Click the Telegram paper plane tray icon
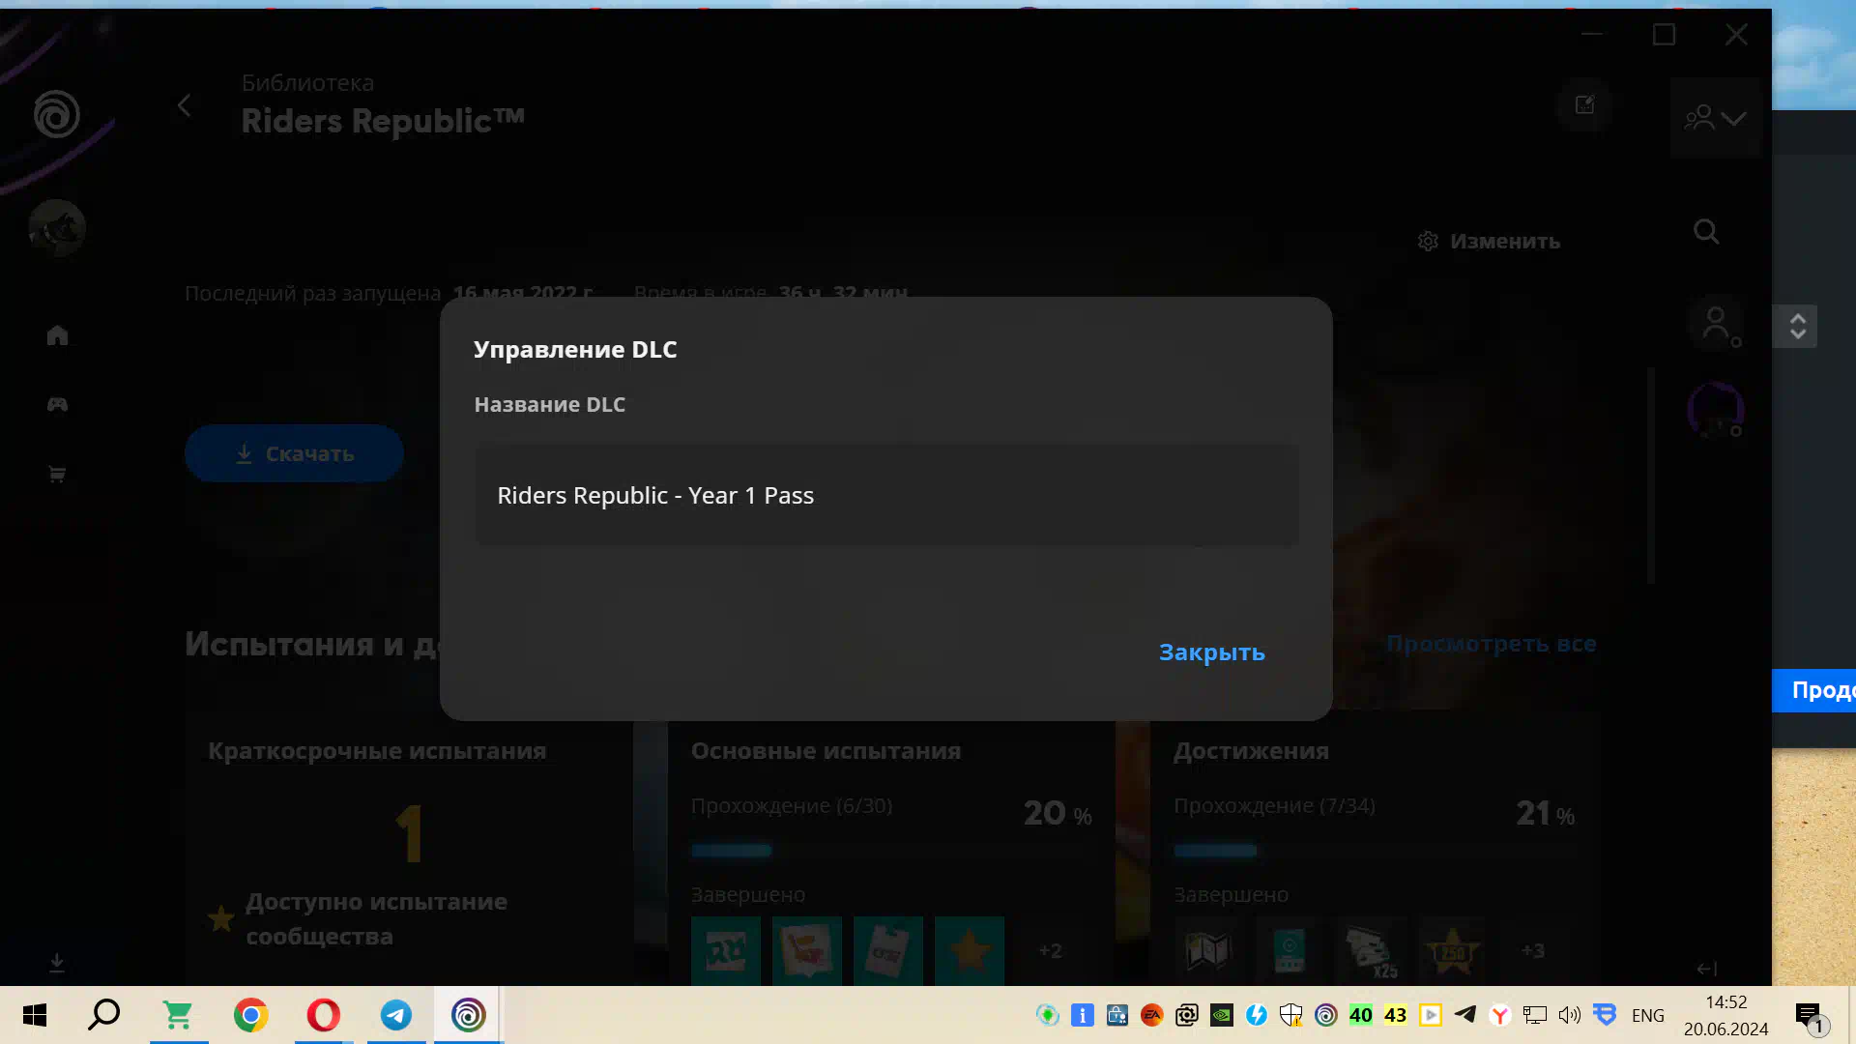Image resolution: width=1856 pixels, height=1044 pixels. point(1465,1014)
